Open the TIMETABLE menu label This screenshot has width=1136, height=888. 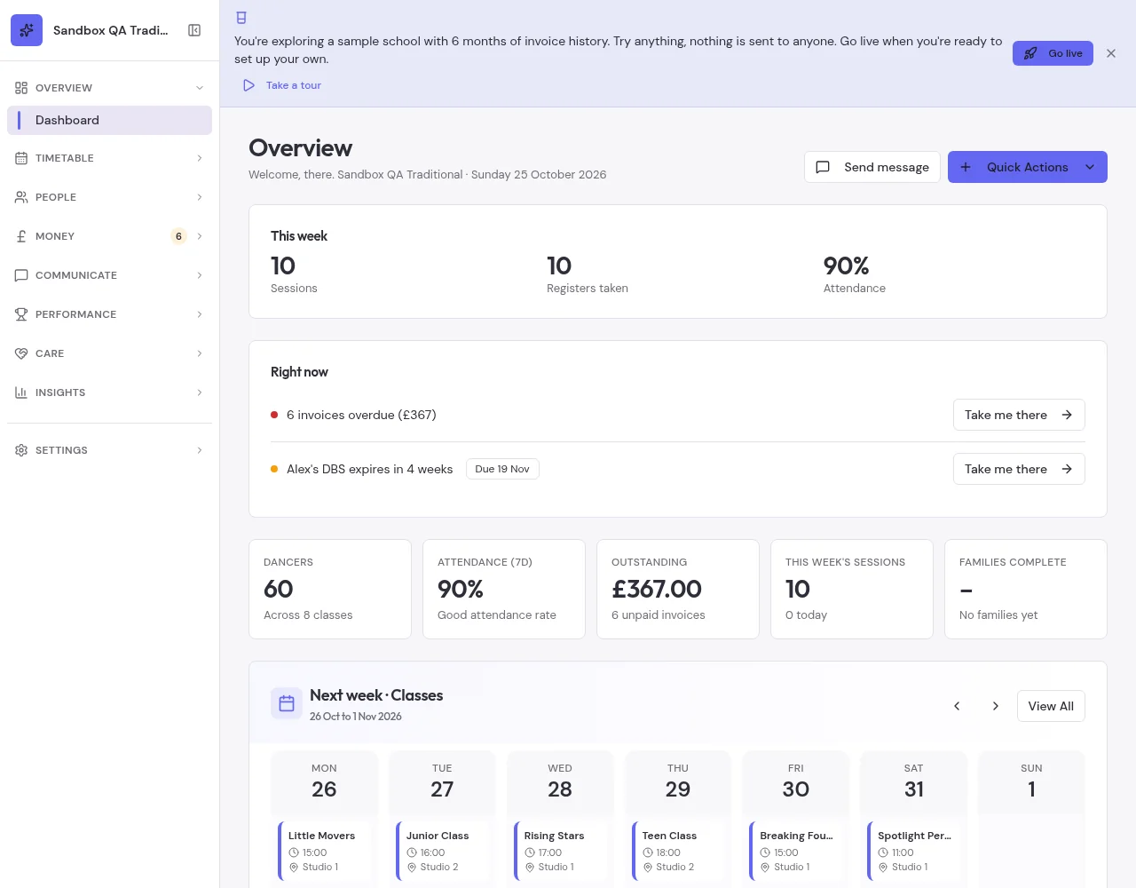pos(65,158)
